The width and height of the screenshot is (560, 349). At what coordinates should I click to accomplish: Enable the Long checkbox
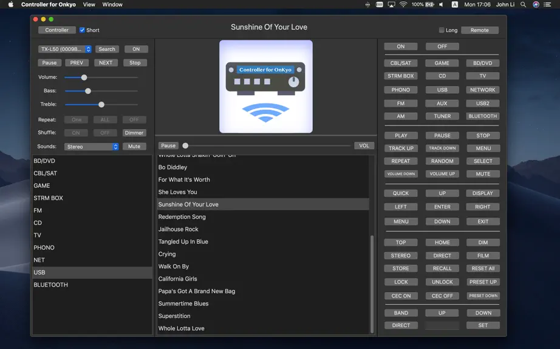(x=442, y=30)
